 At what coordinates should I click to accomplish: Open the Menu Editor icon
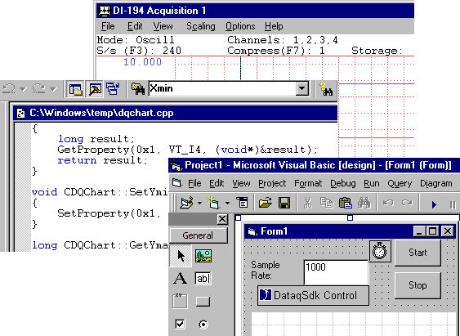click(243, 203)
